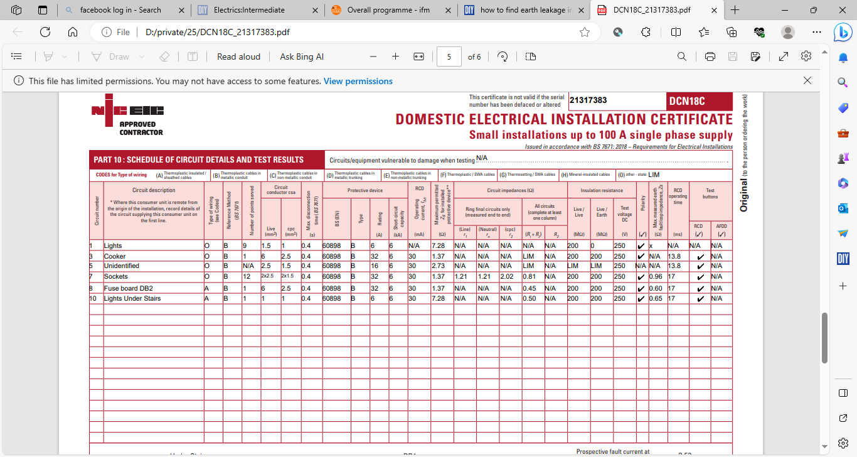The width and height of the screenshot is (857, 457).
Task: Toggle Edge split screen view
Action: pyautogui.click(x=676, y=32)
